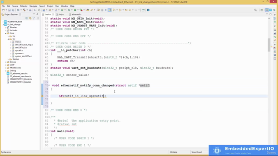
Task: Open the Project menu
Action: pos(50,6)
